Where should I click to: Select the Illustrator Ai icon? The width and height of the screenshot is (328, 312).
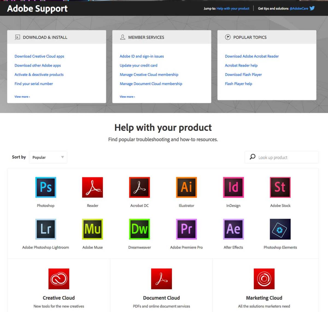(186, 187)
